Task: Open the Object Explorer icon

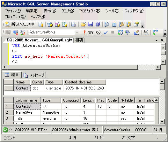Action: click(121, 24)
